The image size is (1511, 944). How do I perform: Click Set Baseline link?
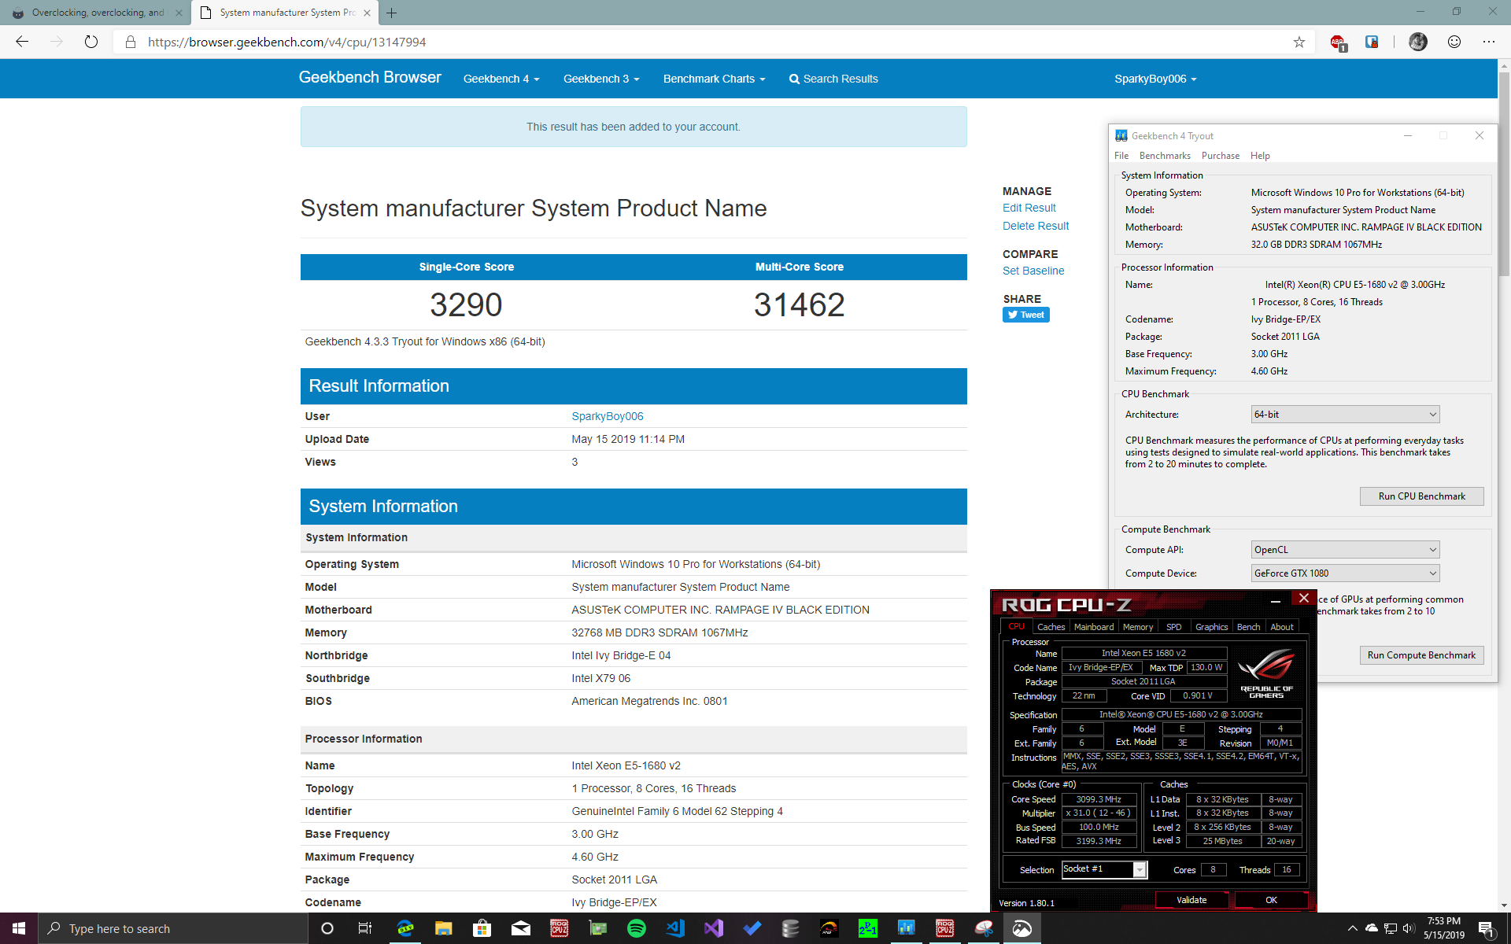pos(1033,271)
